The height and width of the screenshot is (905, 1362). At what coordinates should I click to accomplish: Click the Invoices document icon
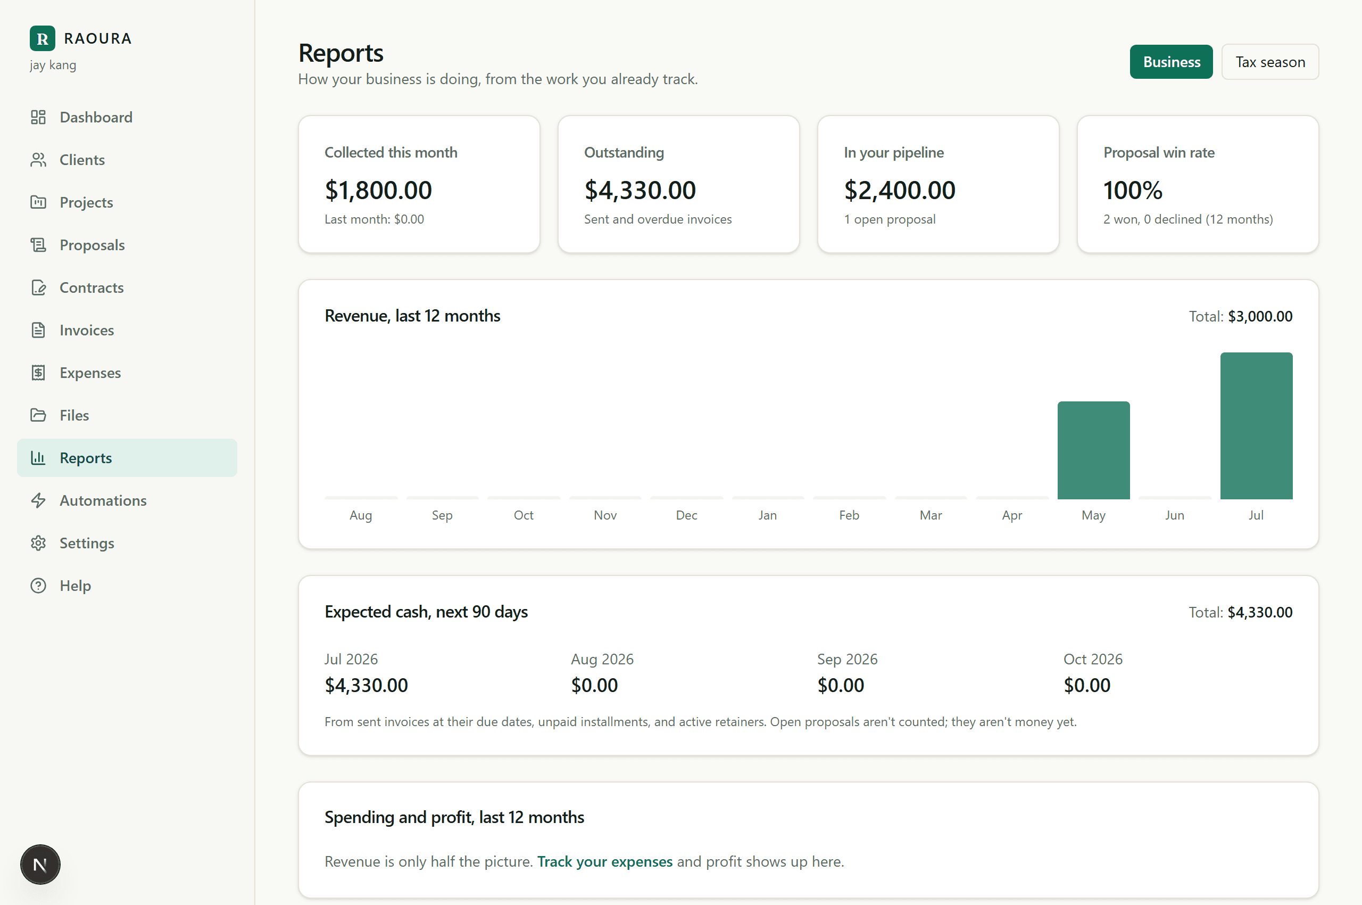tap(38, 330)
